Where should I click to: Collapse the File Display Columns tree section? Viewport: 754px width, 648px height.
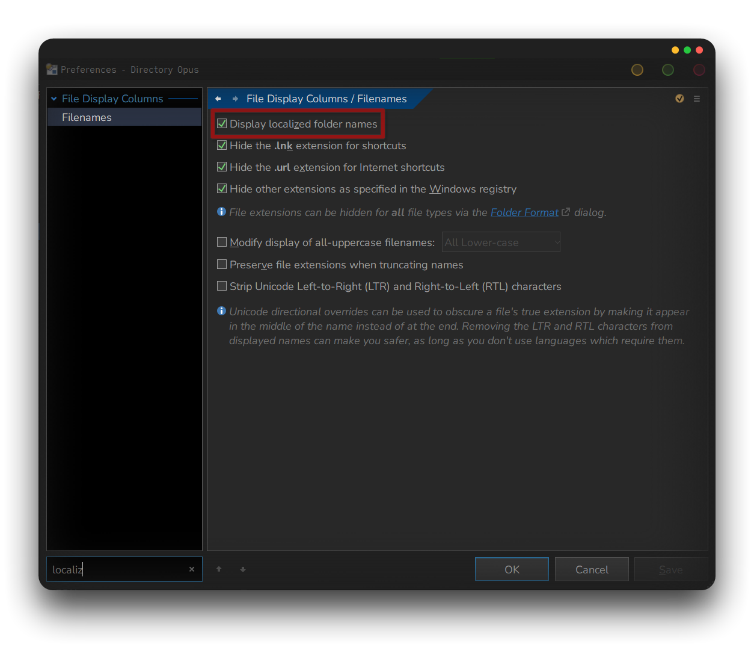54,99
